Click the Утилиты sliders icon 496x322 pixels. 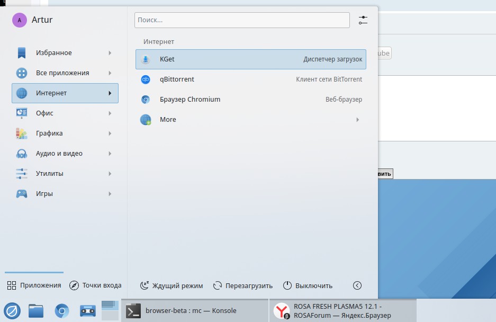click(22, 174)
